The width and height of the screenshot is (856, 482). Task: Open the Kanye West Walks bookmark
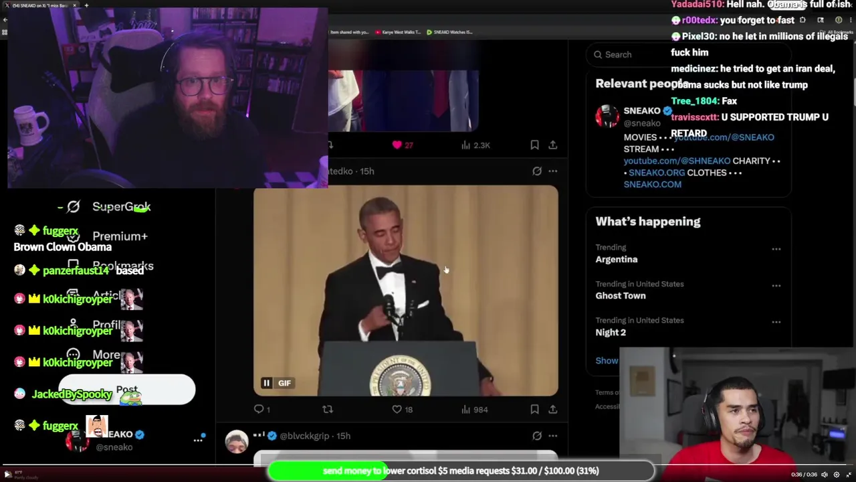398,32
